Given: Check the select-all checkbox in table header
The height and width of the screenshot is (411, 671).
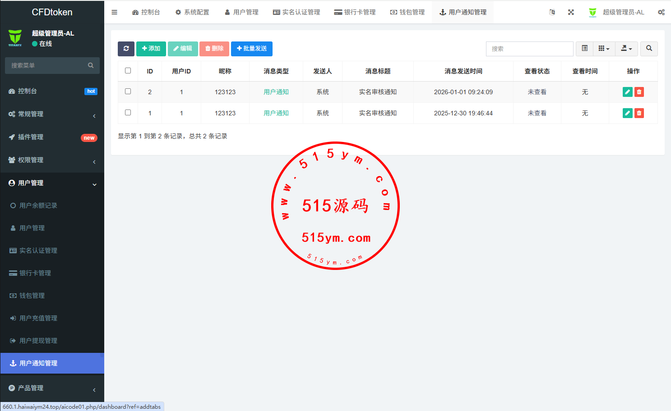Looking at the screenshot, I should (128, 71).
